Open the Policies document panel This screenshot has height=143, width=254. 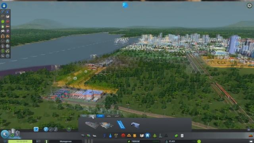coord(182,135)
